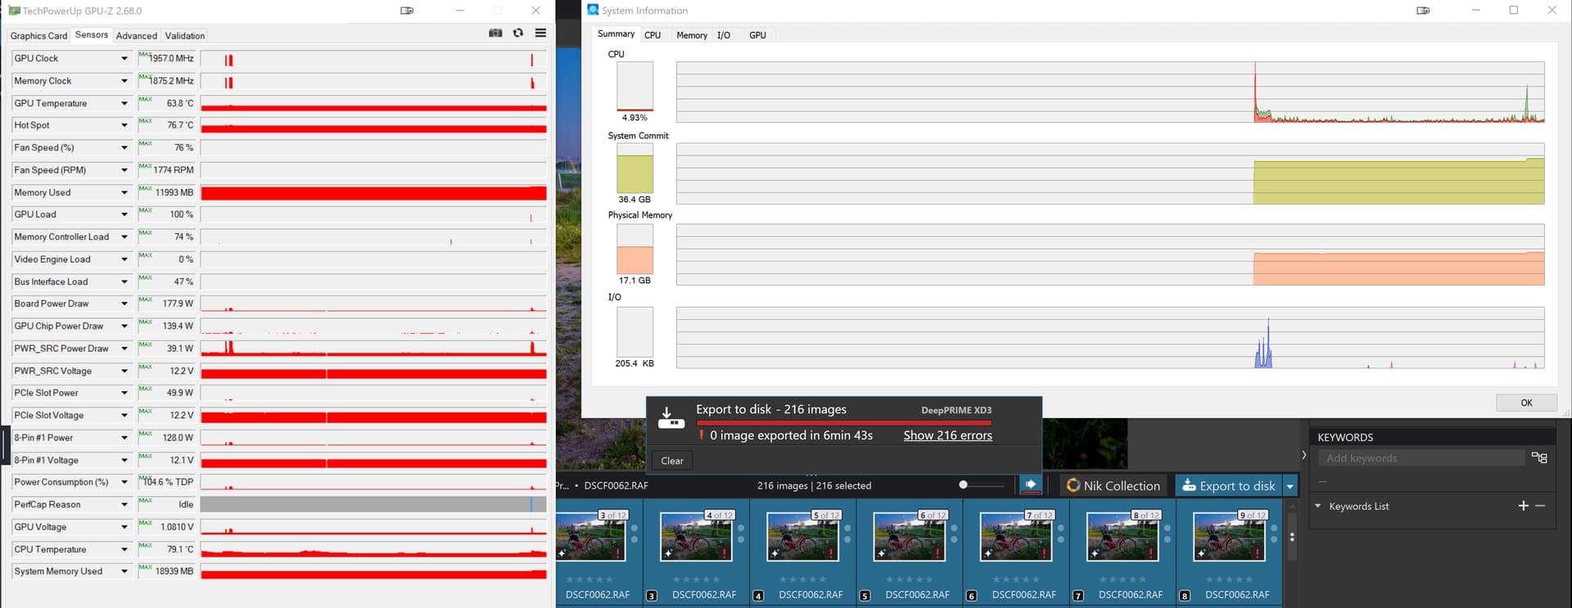Remove keyword using the minus icon
The width and height of the screenshot is (1572, 608).
[1540, 506]
